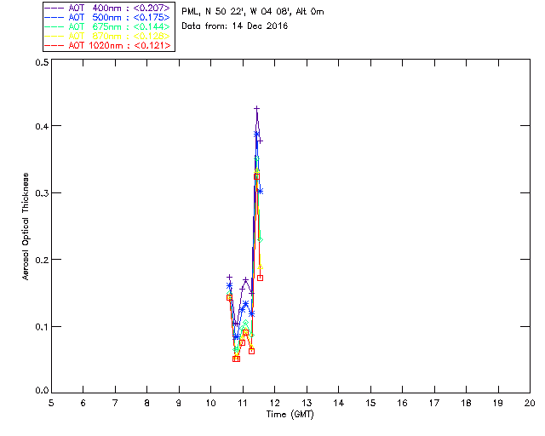Click the last blue asterisk marker near 0.30
Viewport: 545px width, 436px height.
point(260,191)
